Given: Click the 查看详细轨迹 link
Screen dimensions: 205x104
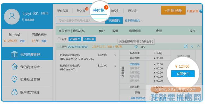Looking at the screenshot, I should coord(138,98).
